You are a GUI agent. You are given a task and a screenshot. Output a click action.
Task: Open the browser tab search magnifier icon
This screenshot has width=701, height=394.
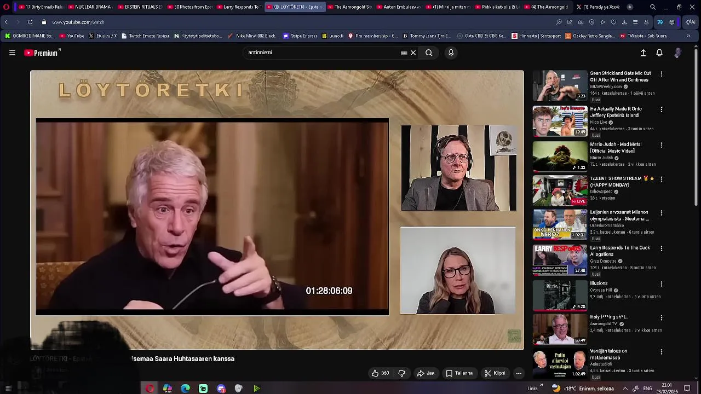tap(652, 7)
